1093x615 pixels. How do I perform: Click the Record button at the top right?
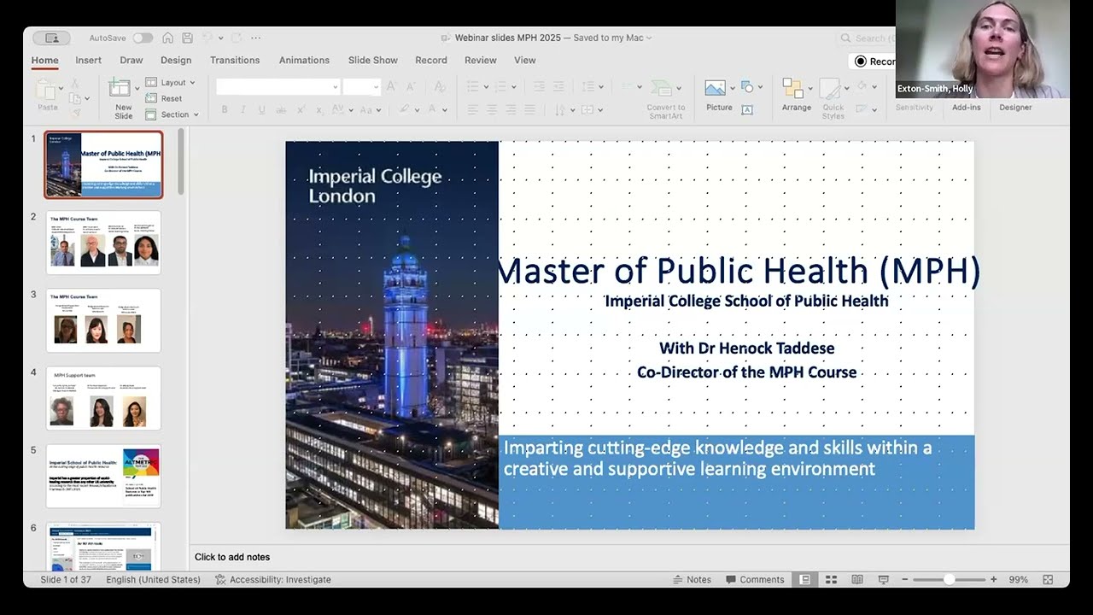tap(873, 61)
